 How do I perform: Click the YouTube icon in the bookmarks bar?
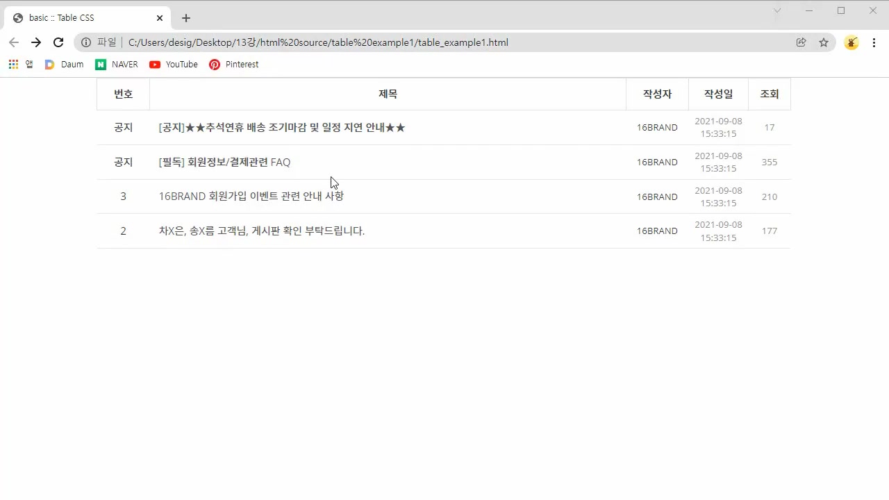tap(155, 65)
